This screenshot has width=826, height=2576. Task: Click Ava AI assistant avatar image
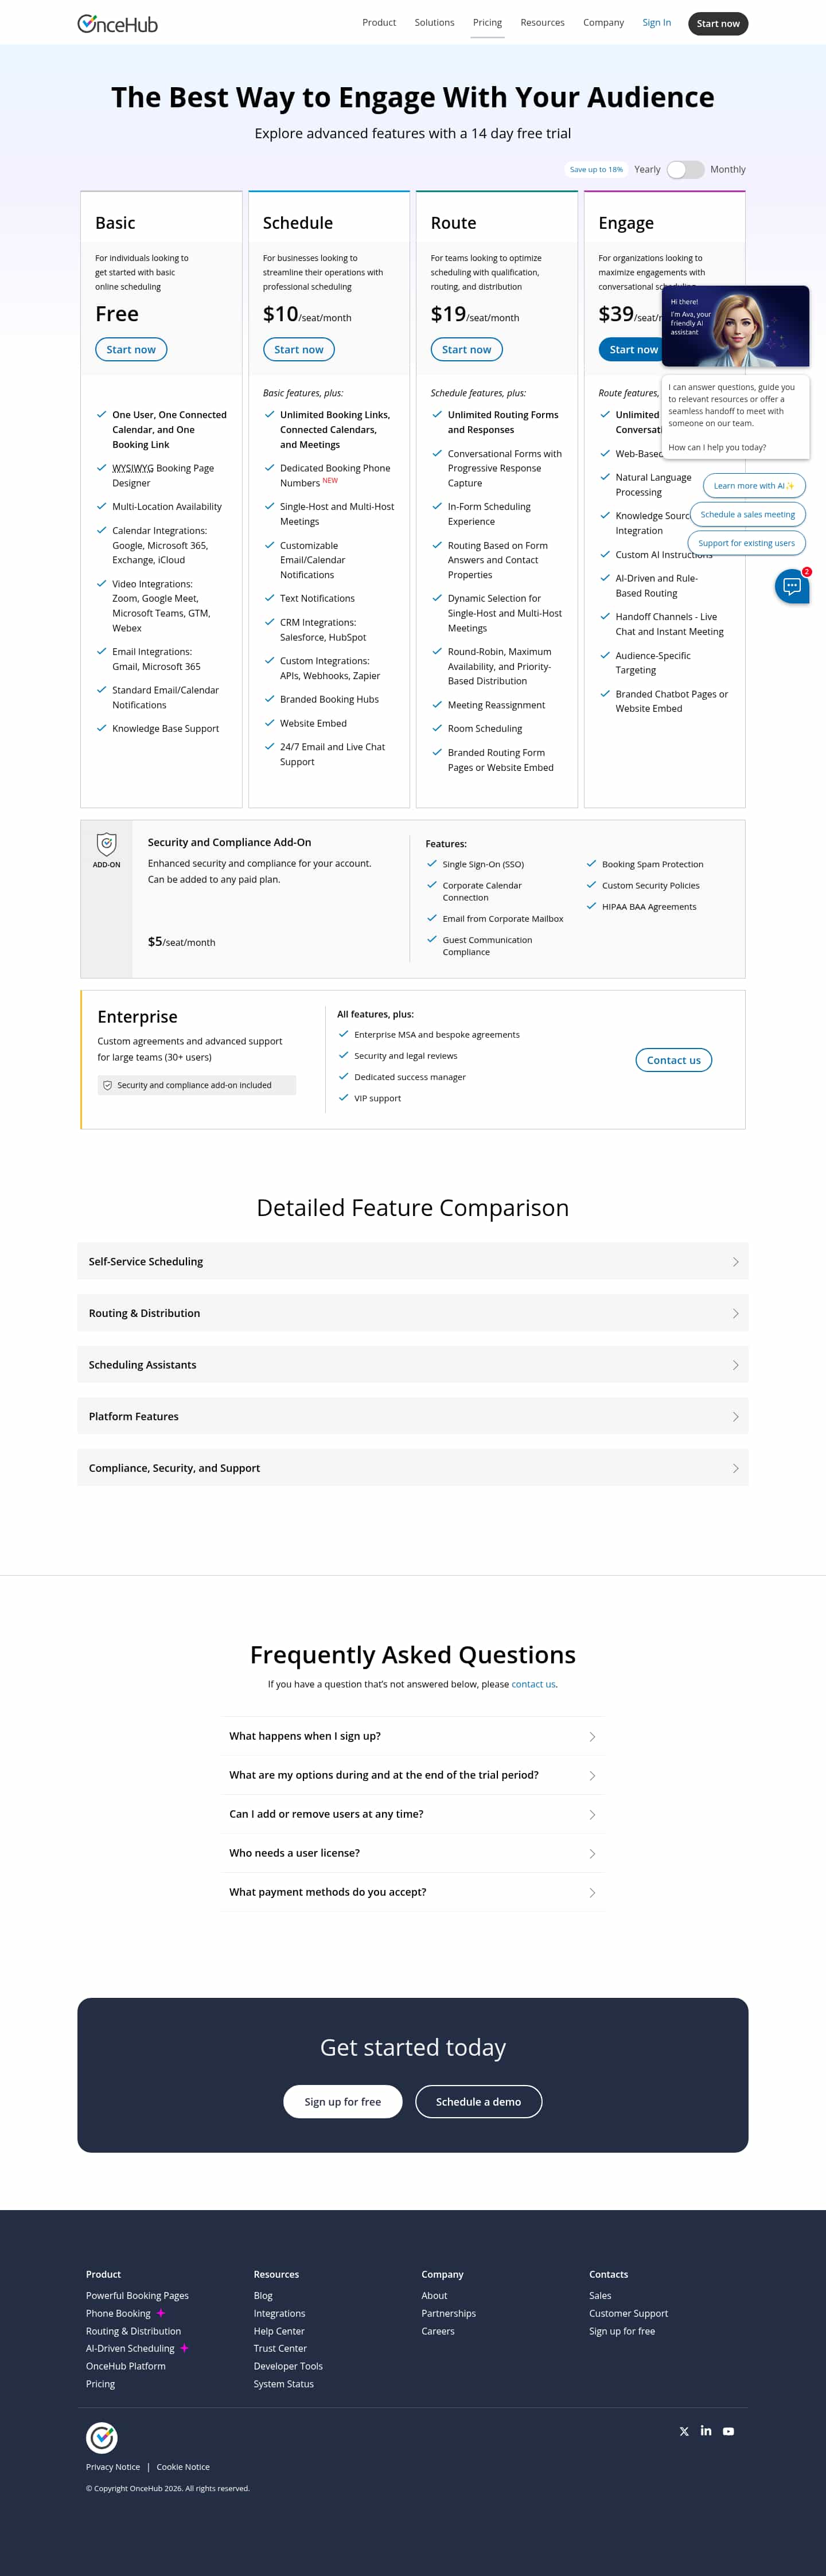pyautogui.click(x=735, y=325)
